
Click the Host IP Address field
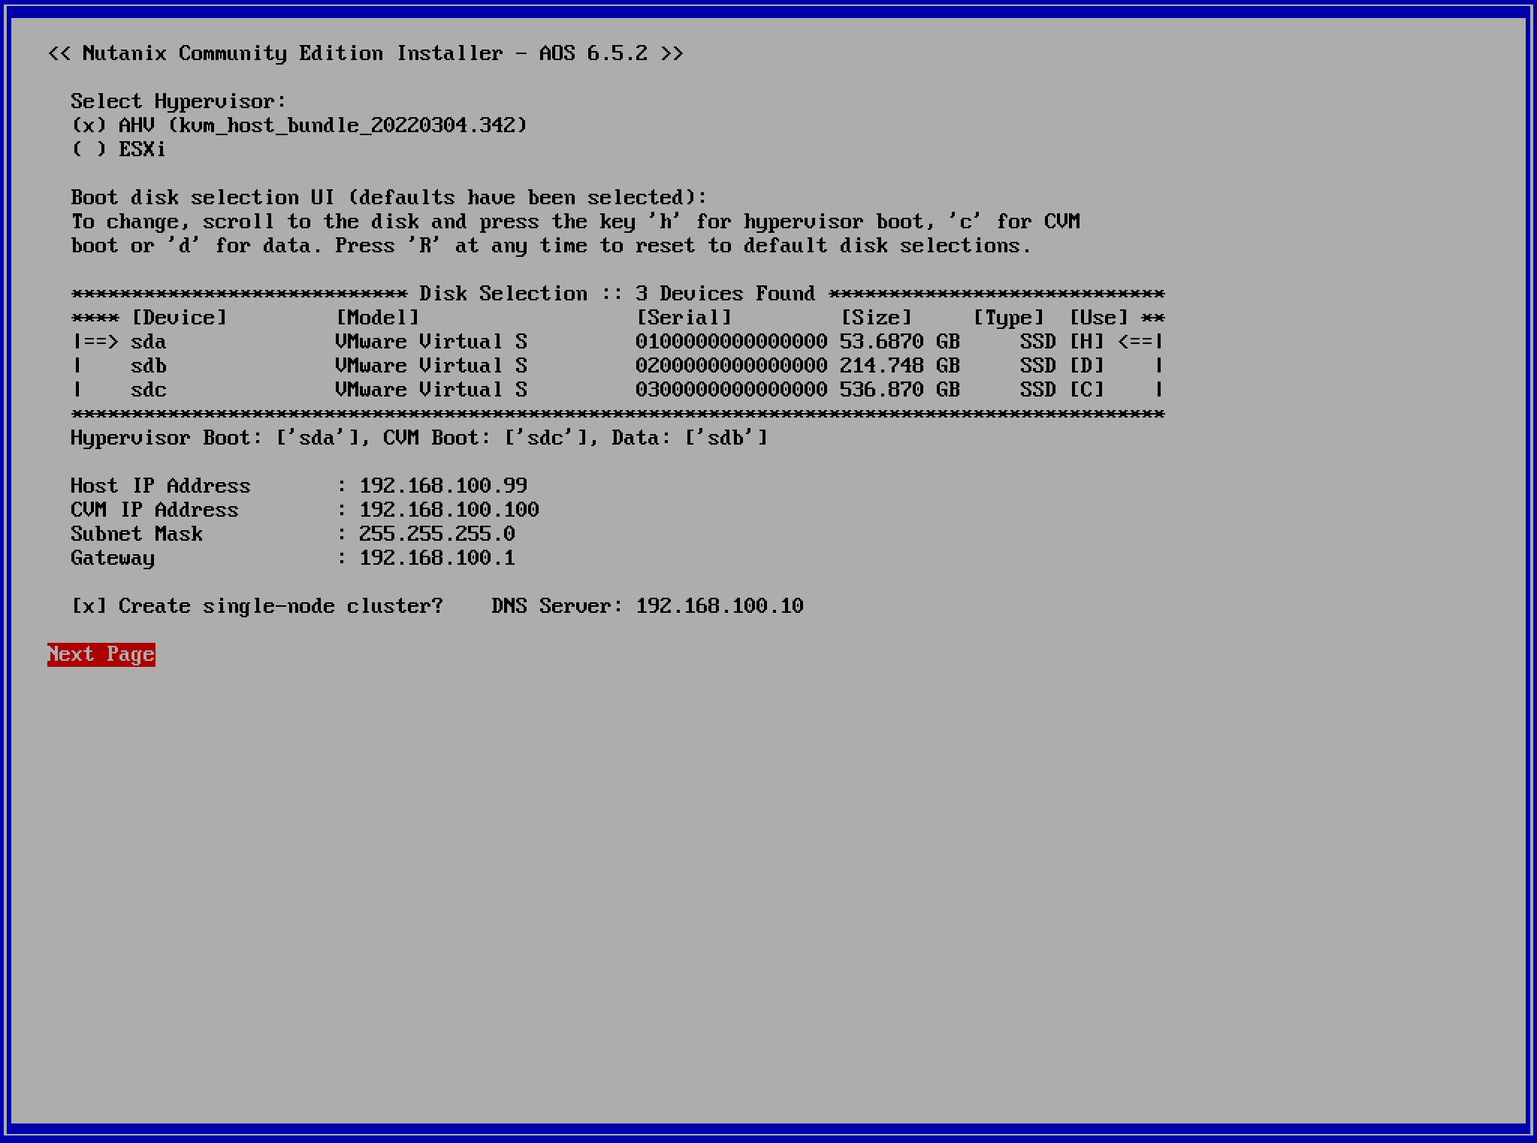point(443,486)
